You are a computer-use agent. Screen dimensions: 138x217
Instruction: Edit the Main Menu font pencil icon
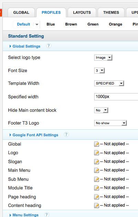click(97, 170)
